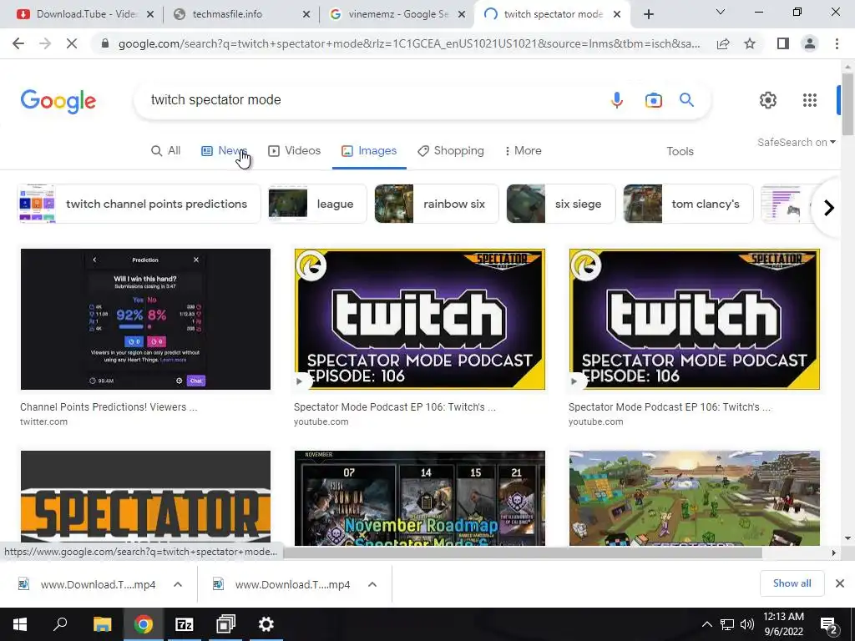Open the Minecraft landscape image result

(x=694, y=498)
